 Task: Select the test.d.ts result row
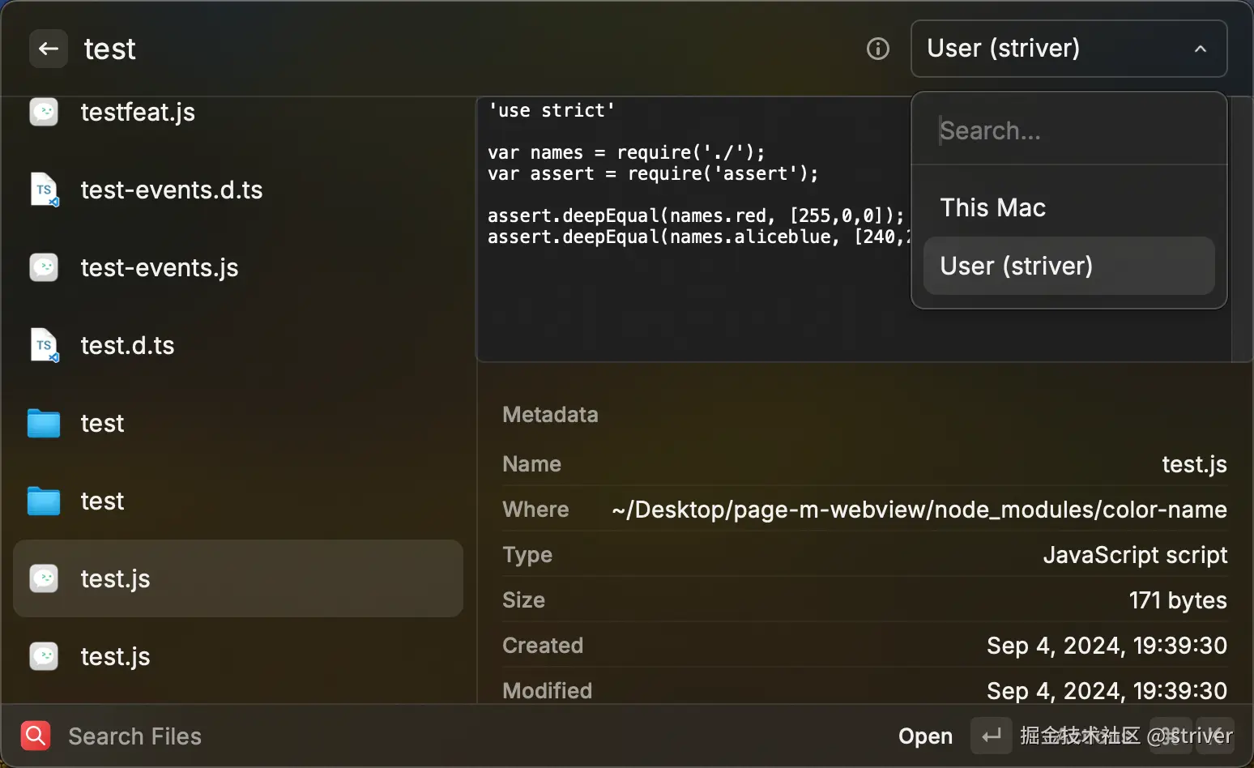238,345
